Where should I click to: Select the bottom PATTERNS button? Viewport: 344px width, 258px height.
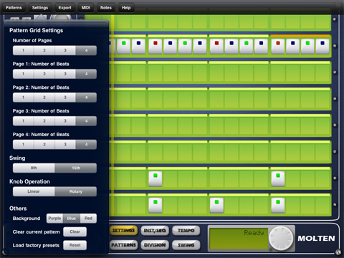123,245
